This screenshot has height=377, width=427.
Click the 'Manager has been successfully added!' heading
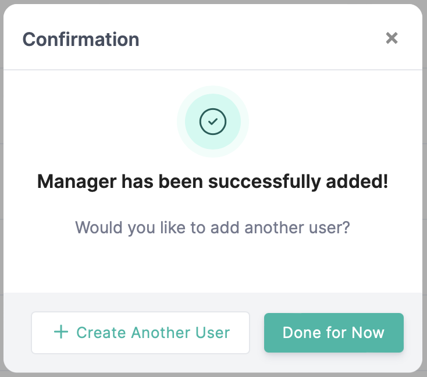(212, 182)
